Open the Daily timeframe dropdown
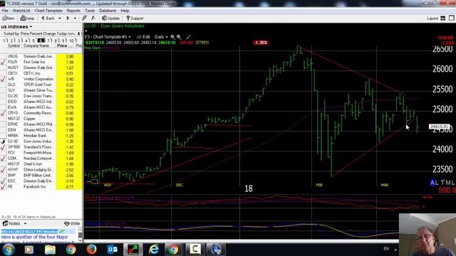456x256 pixels. point(161,37)
